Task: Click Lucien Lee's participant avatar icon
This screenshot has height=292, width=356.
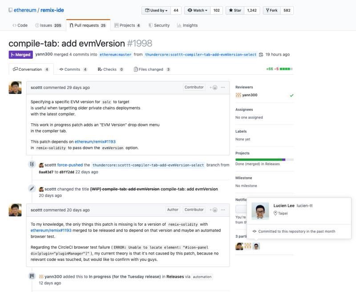Action: tap(256, 246)
